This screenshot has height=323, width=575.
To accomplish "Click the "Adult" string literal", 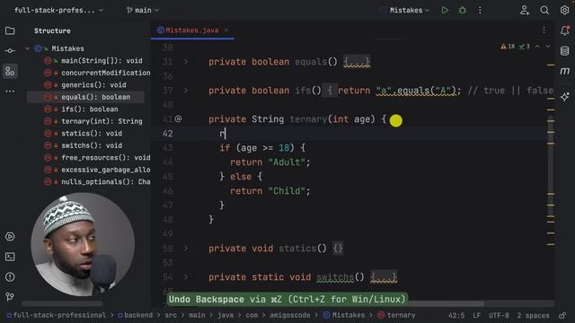I will (287, 162).
